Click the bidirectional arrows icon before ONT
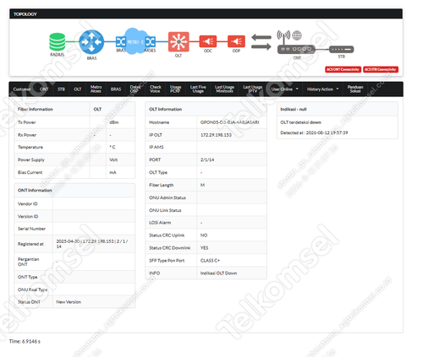423x357 pixels. click(x=261, y=41)
